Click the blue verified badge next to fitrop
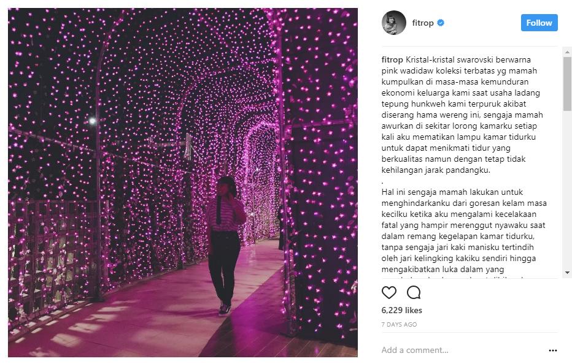Viewport: 572px width, 364px height. tap(441, 23)
